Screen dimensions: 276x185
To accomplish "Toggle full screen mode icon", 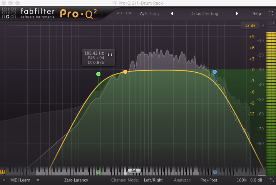I will (271, 13).
